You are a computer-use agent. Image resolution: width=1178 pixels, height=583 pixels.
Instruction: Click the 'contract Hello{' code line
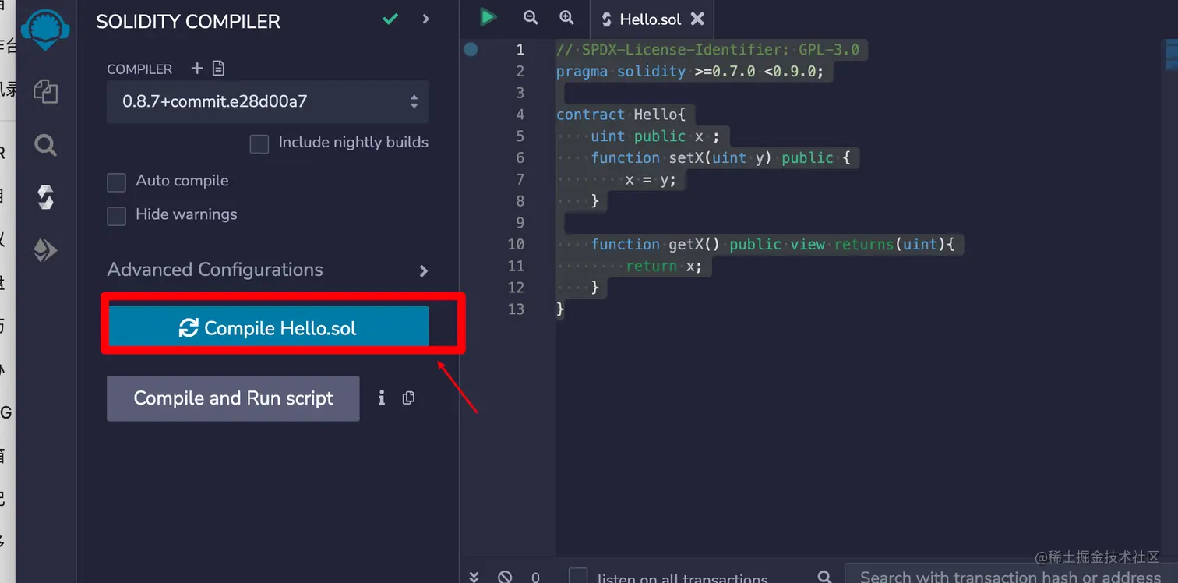(x=621, y=115)
